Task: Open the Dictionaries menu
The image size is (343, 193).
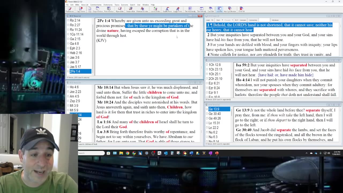Action: [x=108, y=5]
